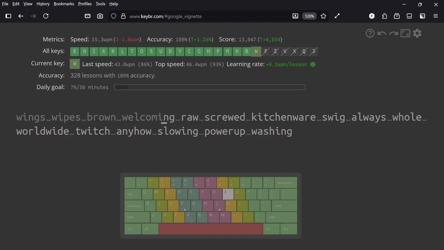Toggle the browser sidebar icon
Viewport: 444px width, 250px height.
[8, 16]
